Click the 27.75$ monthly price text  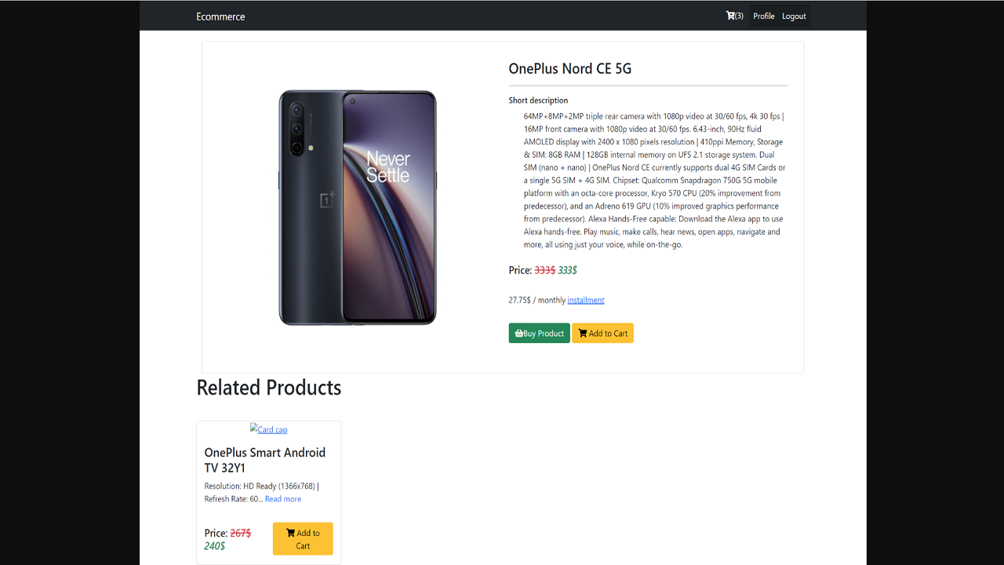pos(537,300)
